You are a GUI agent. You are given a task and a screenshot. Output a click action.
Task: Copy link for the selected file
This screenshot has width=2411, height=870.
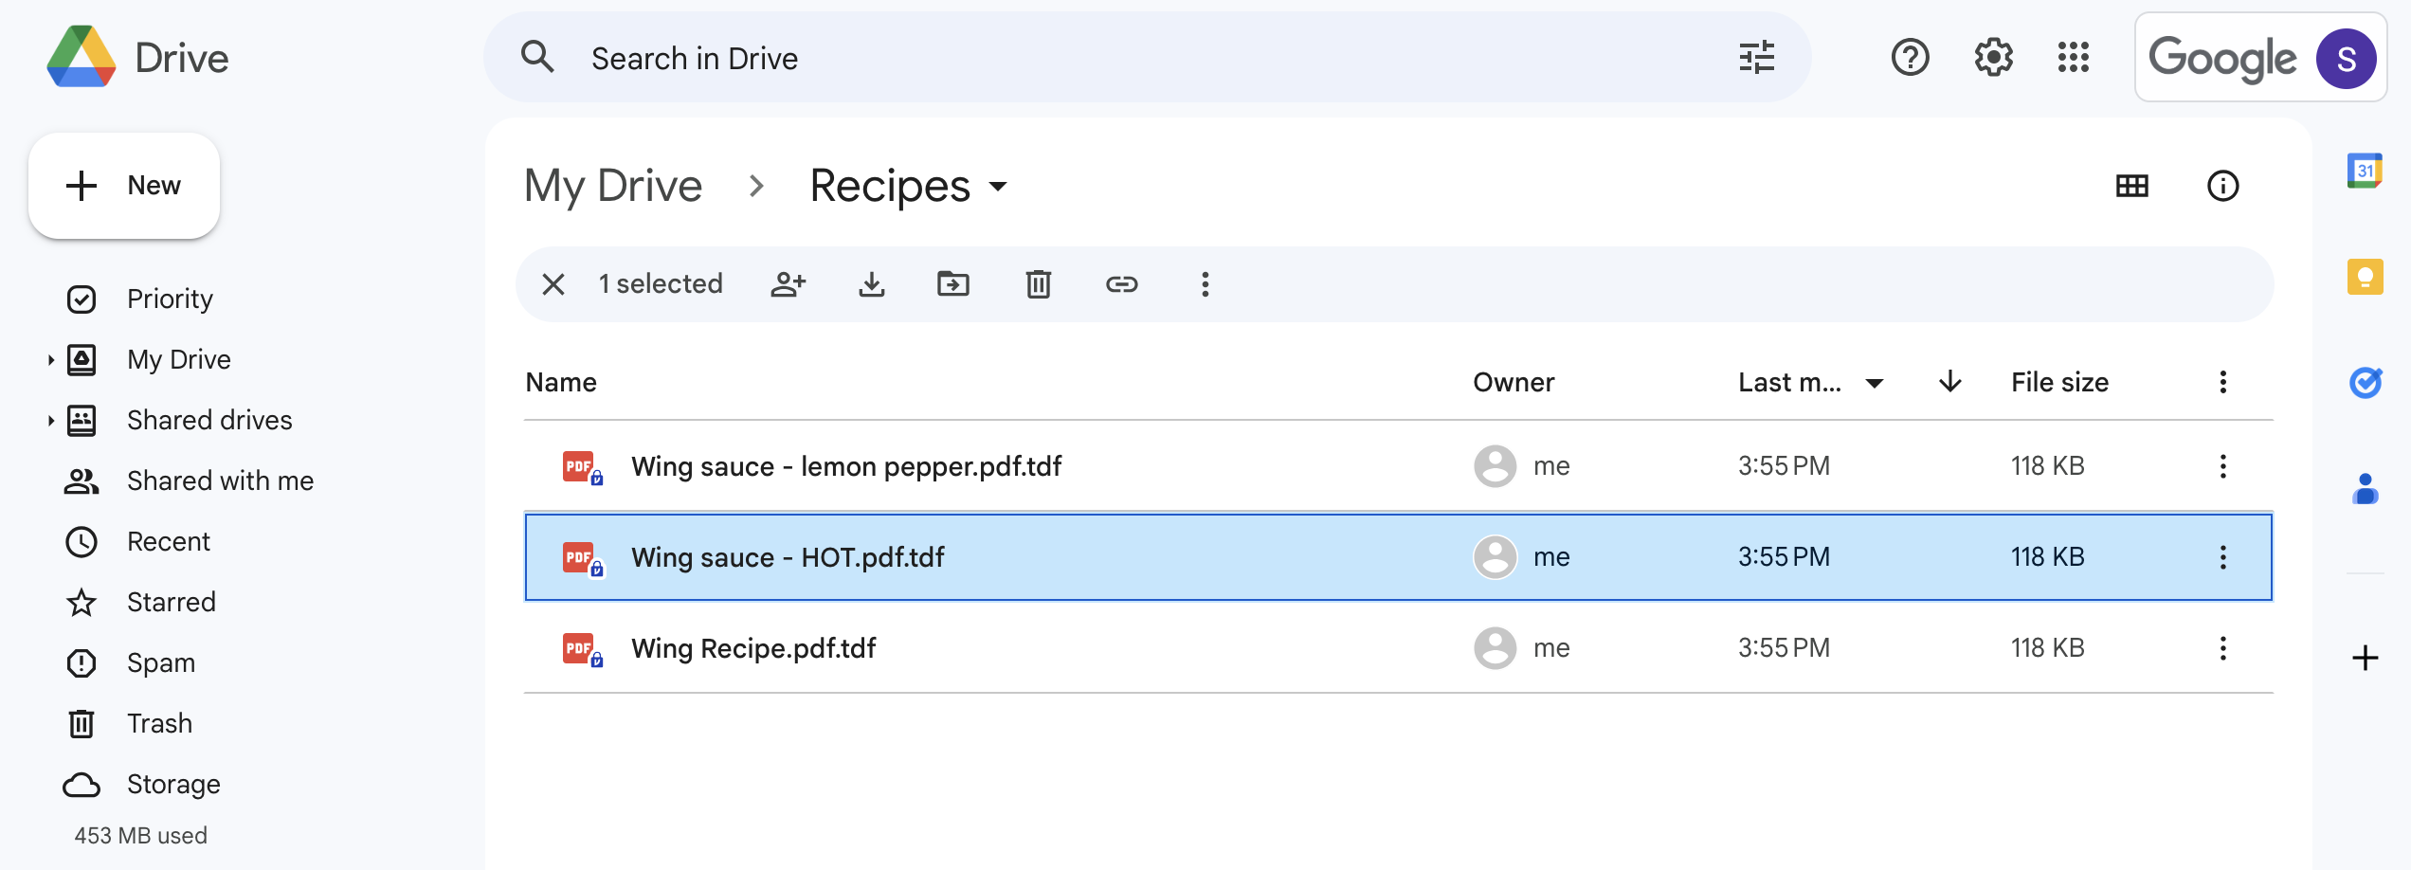(1122, 284)
